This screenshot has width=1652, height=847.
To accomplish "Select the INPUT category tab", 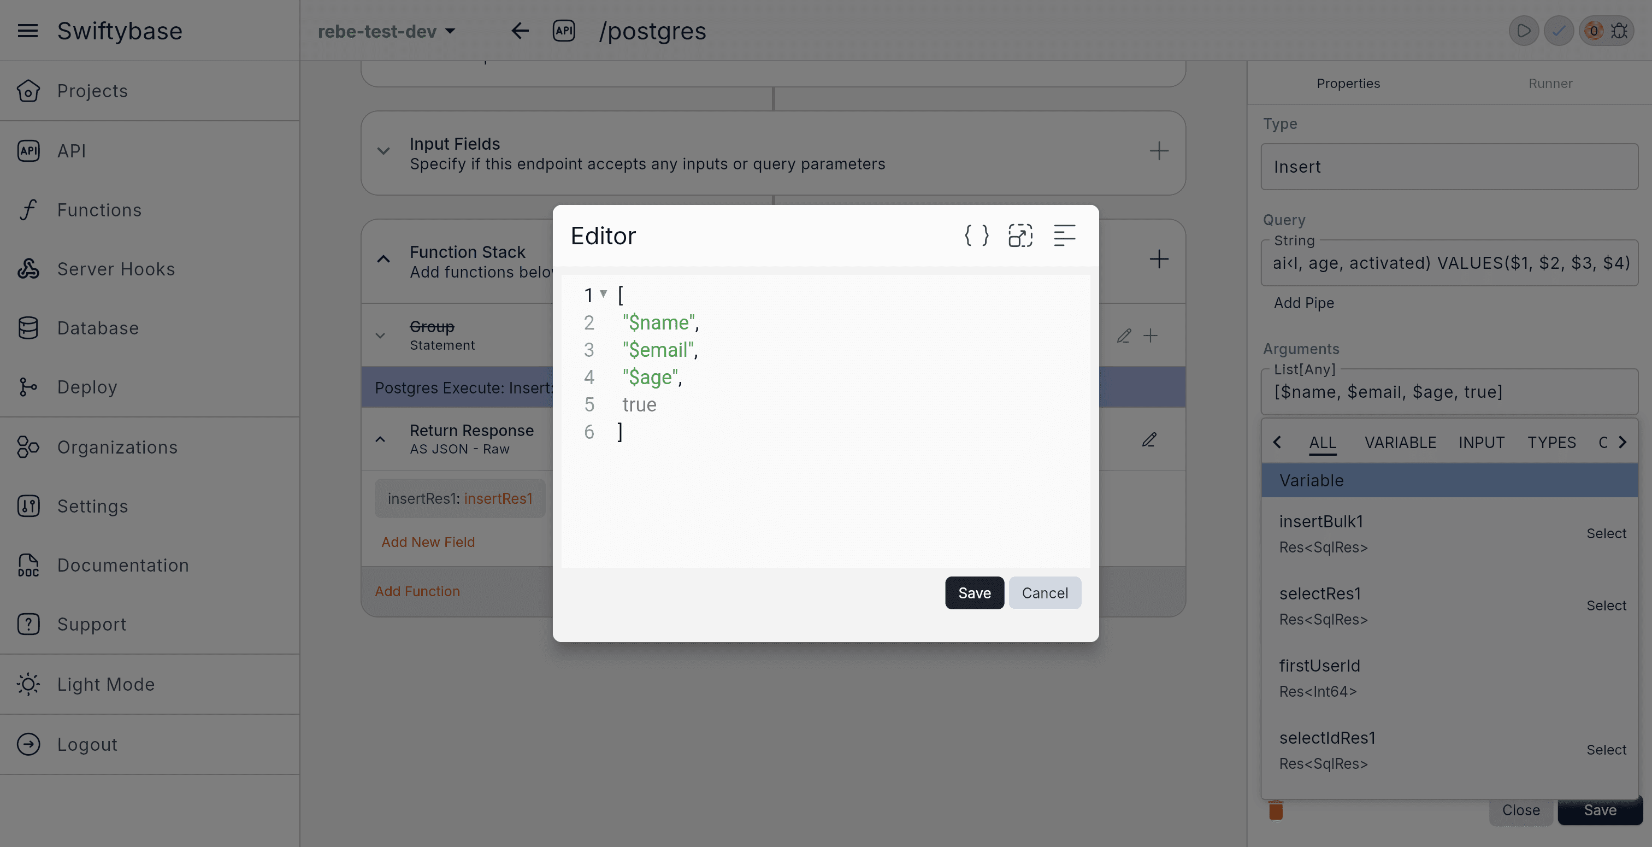I will 1482,443.
